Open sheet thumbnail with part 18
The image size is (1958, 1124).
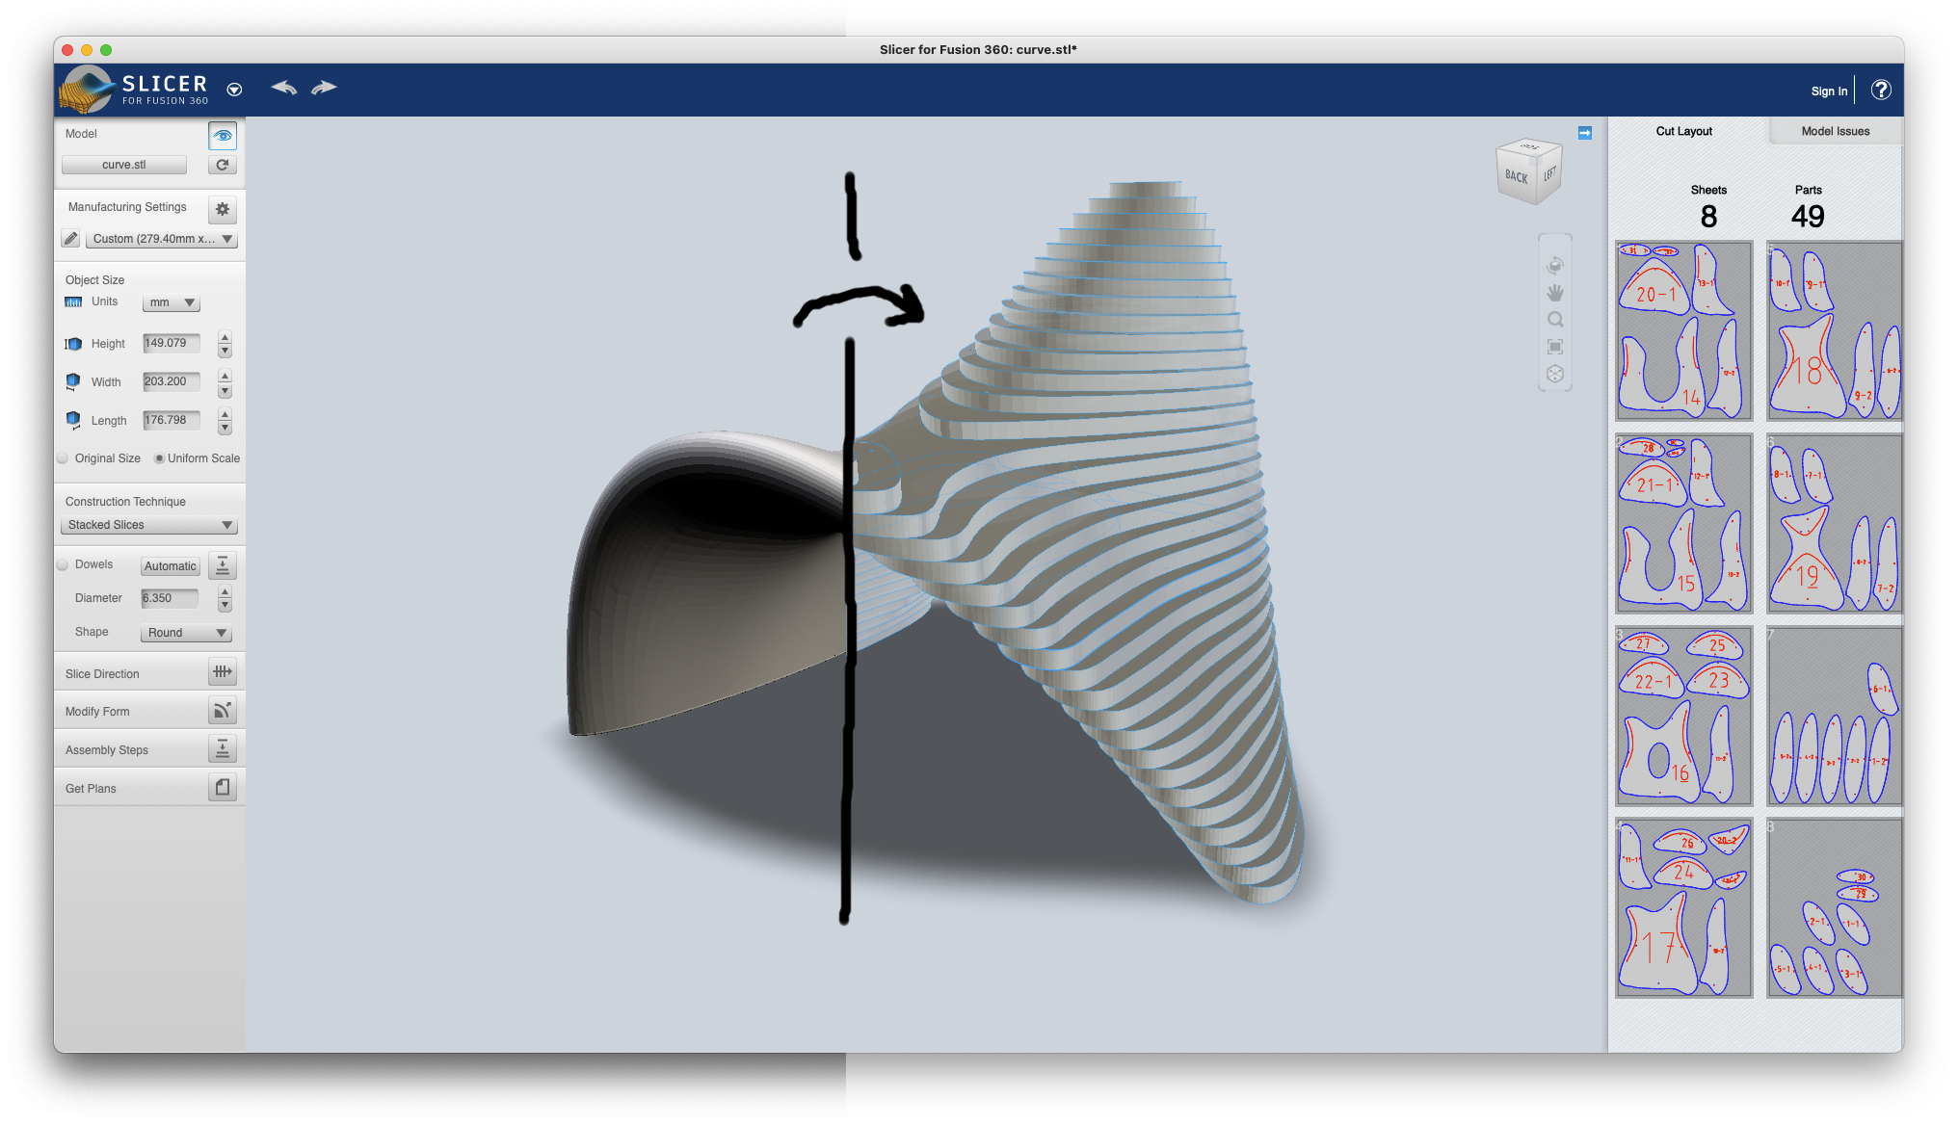click(x=1834, y=330)
